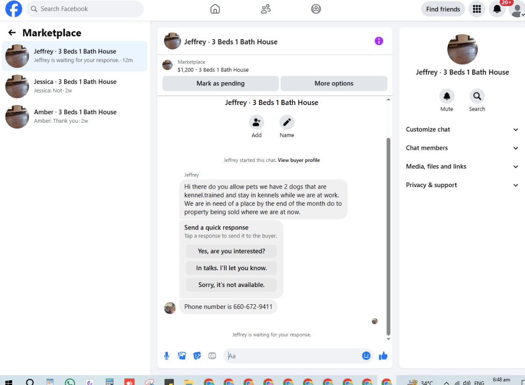Mute the conversation with bell icon
The height and width of the screenshot is (385, 525).
[446, 96]
